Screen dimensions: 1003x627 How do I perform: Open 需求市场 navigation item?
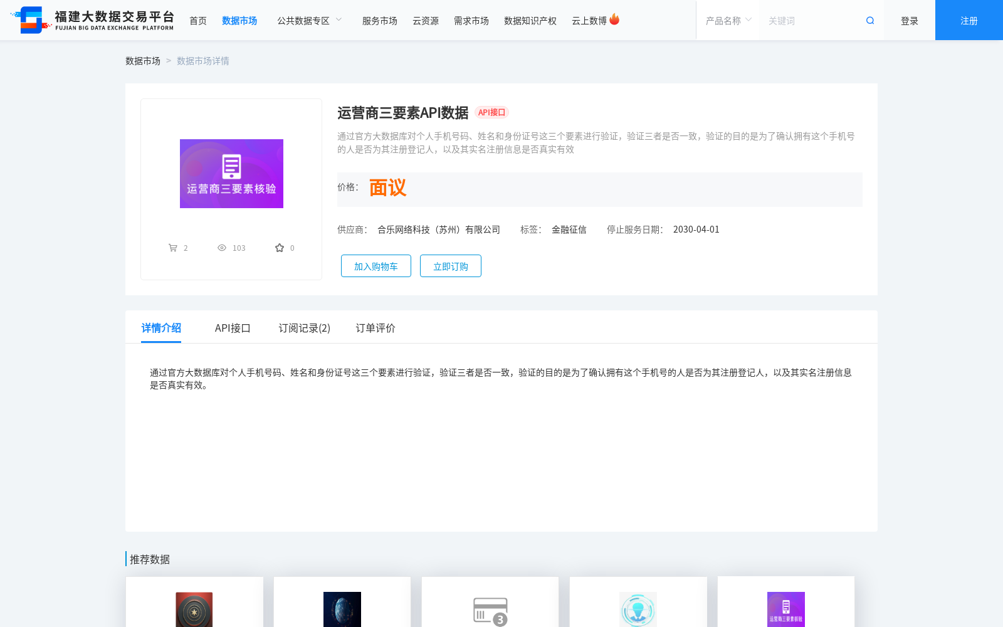(x=471, y=21)
